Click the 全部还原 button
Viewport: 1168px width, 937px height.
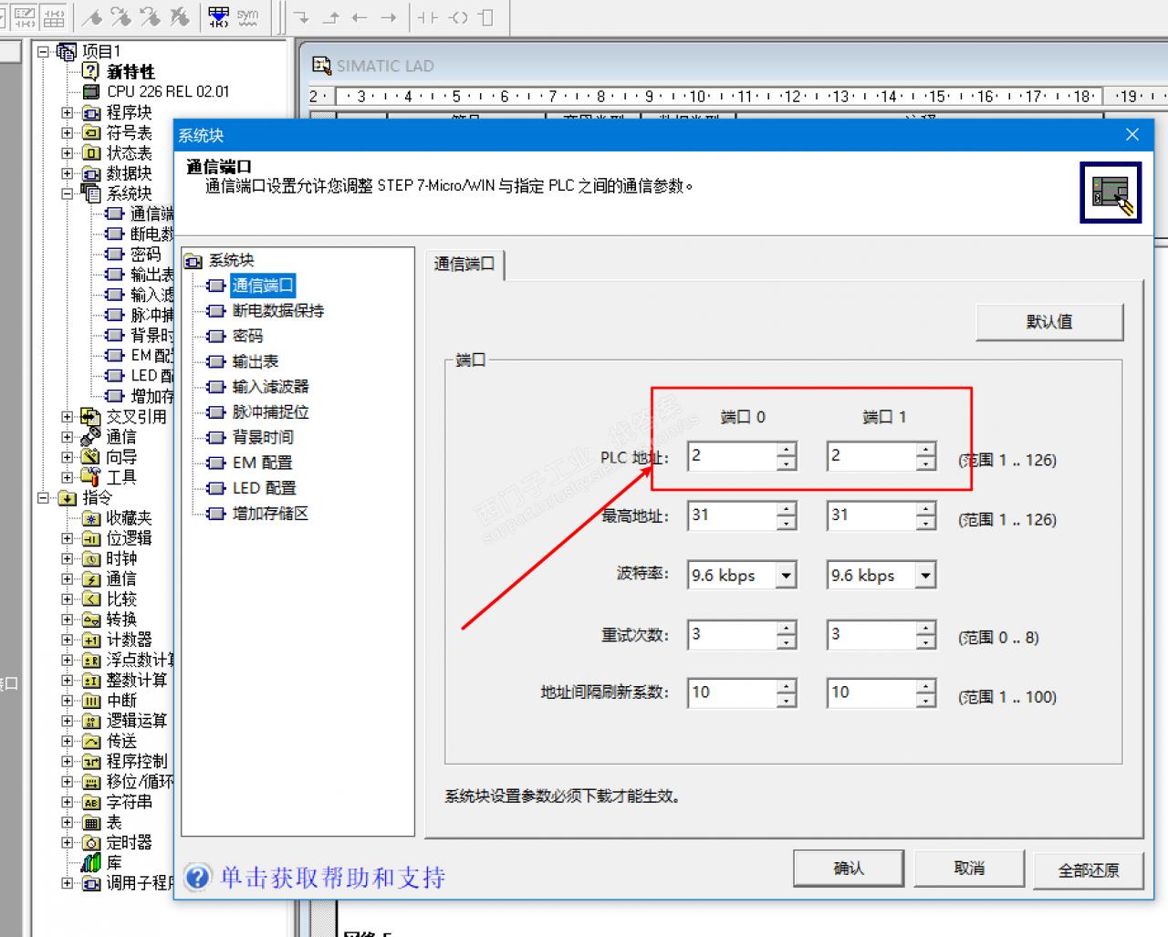[1089, 870]
